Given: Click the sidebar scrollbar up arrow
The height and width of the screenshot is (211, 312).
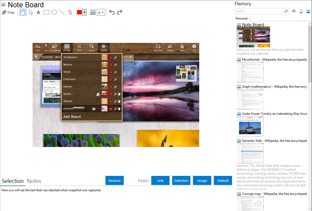Looking at the screenshot, I should pos(310,24).
